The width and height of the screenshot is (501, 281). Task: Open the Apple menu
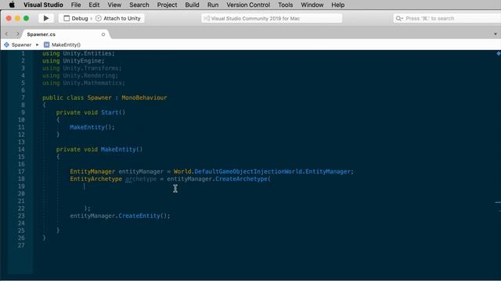tap(12, 5)
